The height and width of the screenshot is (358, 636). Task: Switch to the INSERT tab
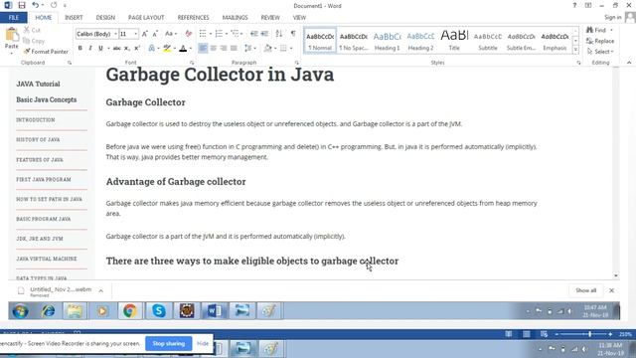(74, 18)
